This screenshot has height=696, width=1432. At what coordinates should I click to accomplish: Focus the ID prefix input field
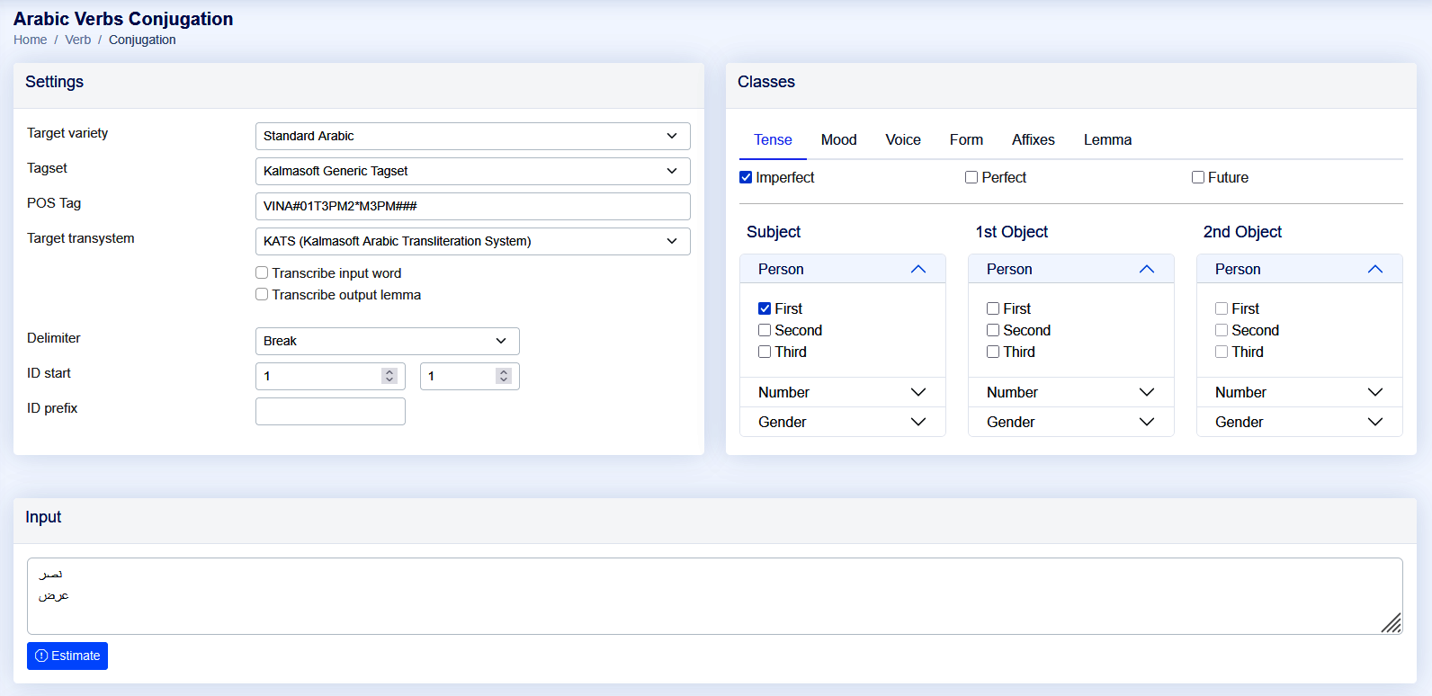pyautogui.click(x=330, y=411)
